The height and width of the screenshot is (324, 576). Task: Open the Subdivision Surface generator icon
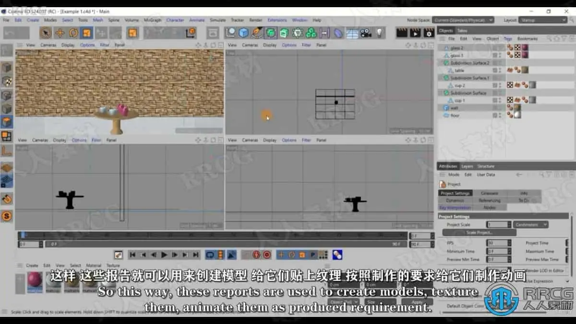click(271, 33)
